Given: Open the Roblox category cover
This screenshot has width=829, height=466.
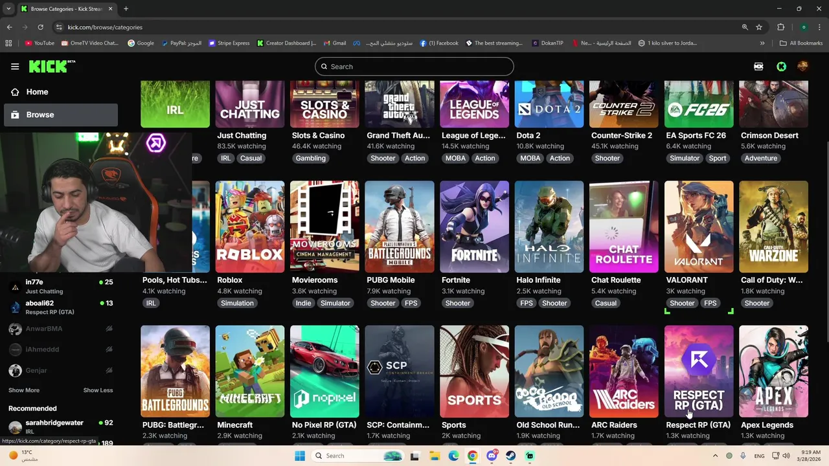Looking at the screenshot, I should point(249,227).
